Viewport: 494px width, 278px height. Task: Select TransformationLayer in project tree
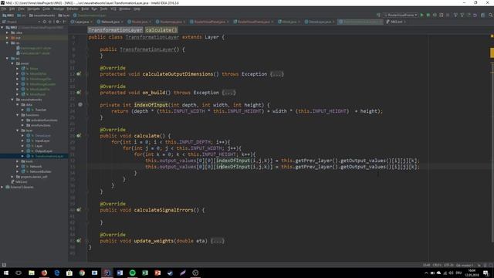point(49,156)
